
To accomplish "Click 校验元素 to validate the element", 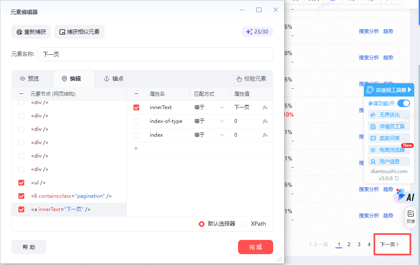I will tap(251, 79).
